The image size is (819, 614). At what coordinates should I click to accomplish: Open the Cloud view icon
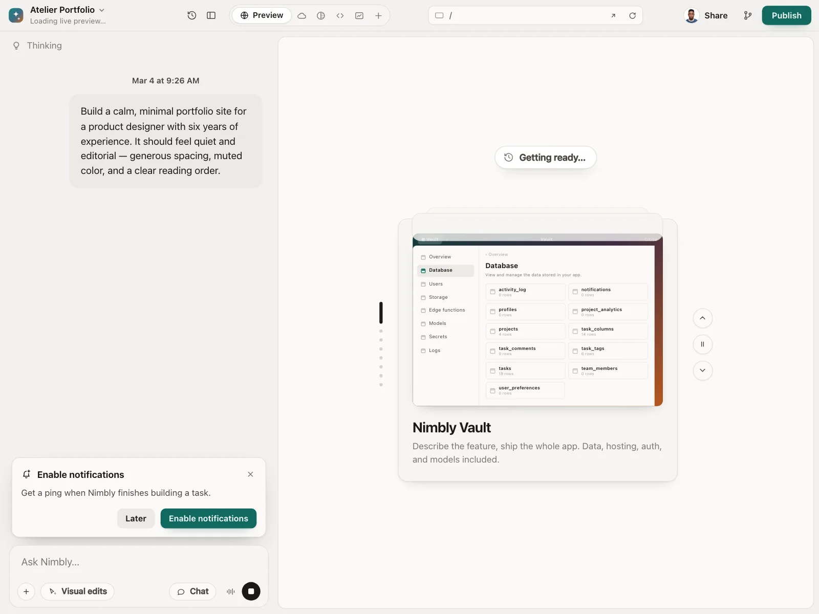(x=302, y=15)
